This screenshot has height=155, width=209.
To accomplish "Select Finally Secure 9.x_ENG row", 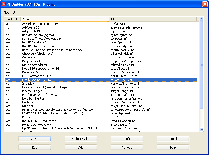I will click(x=101, y=80).
